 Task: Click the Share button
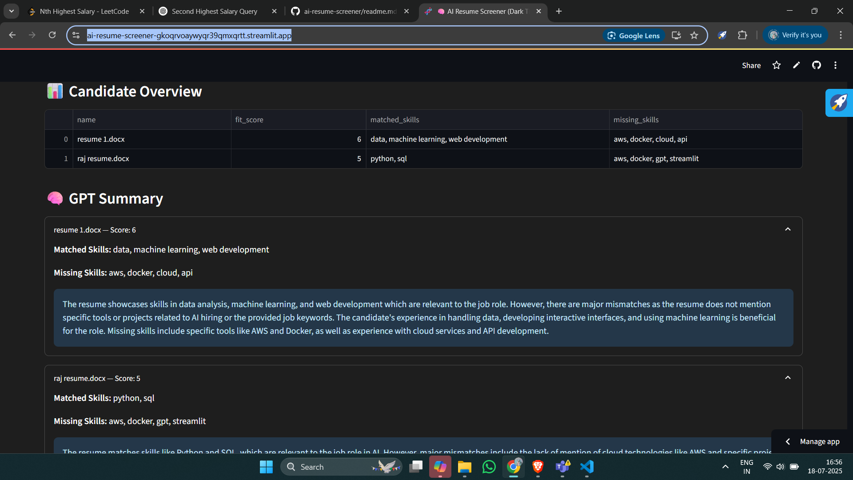(x=751, y=65)
